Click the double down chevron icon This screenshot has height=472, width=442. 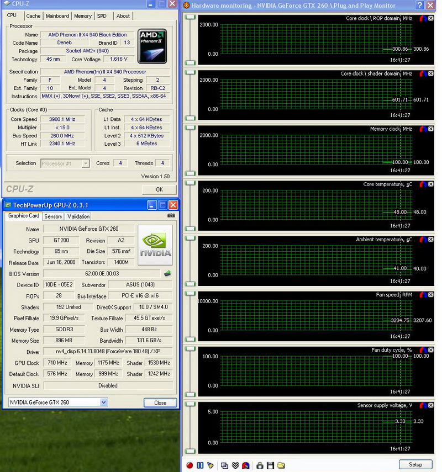[x=235, y=465]
